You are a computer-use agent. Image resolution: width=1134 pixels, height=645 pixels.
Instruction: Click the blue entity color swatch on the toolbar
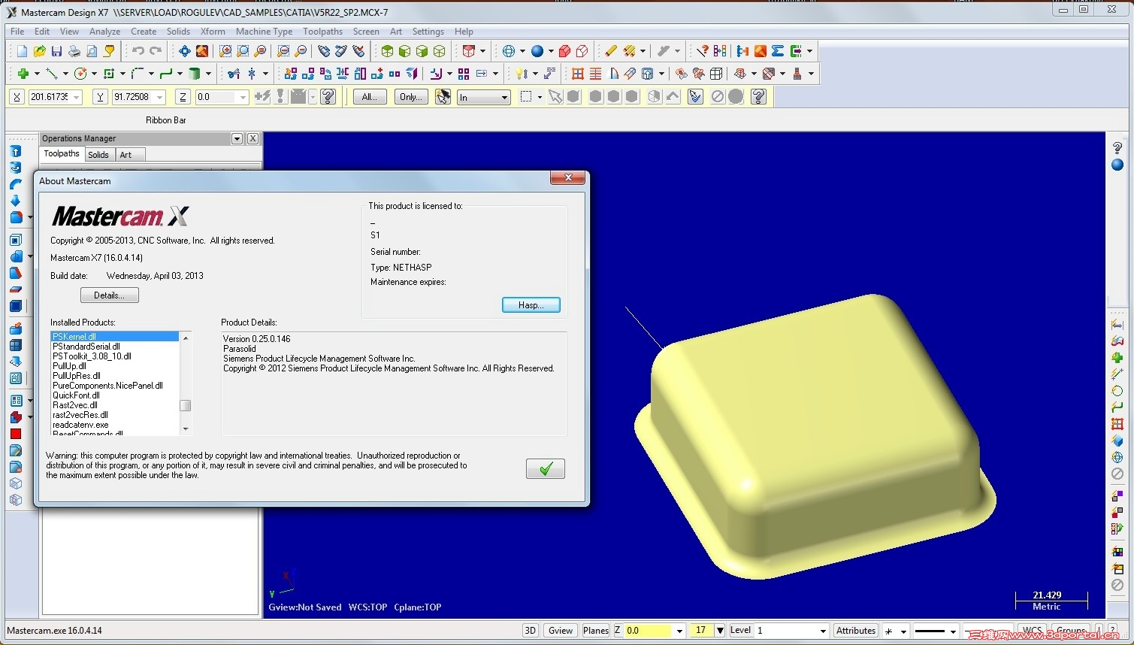pos(539,51)
